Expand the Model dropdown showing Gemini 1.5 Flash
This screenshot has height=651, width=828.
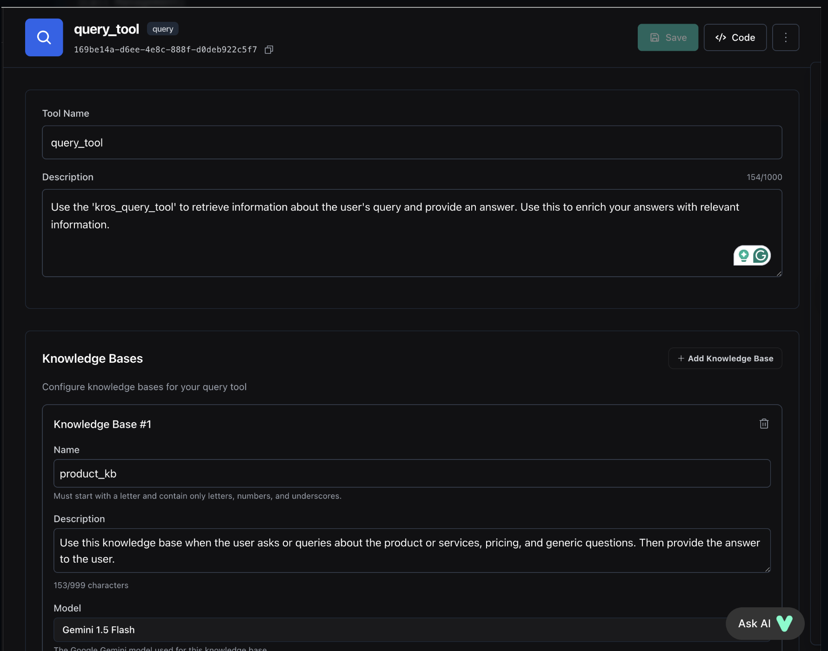[391, 630]
